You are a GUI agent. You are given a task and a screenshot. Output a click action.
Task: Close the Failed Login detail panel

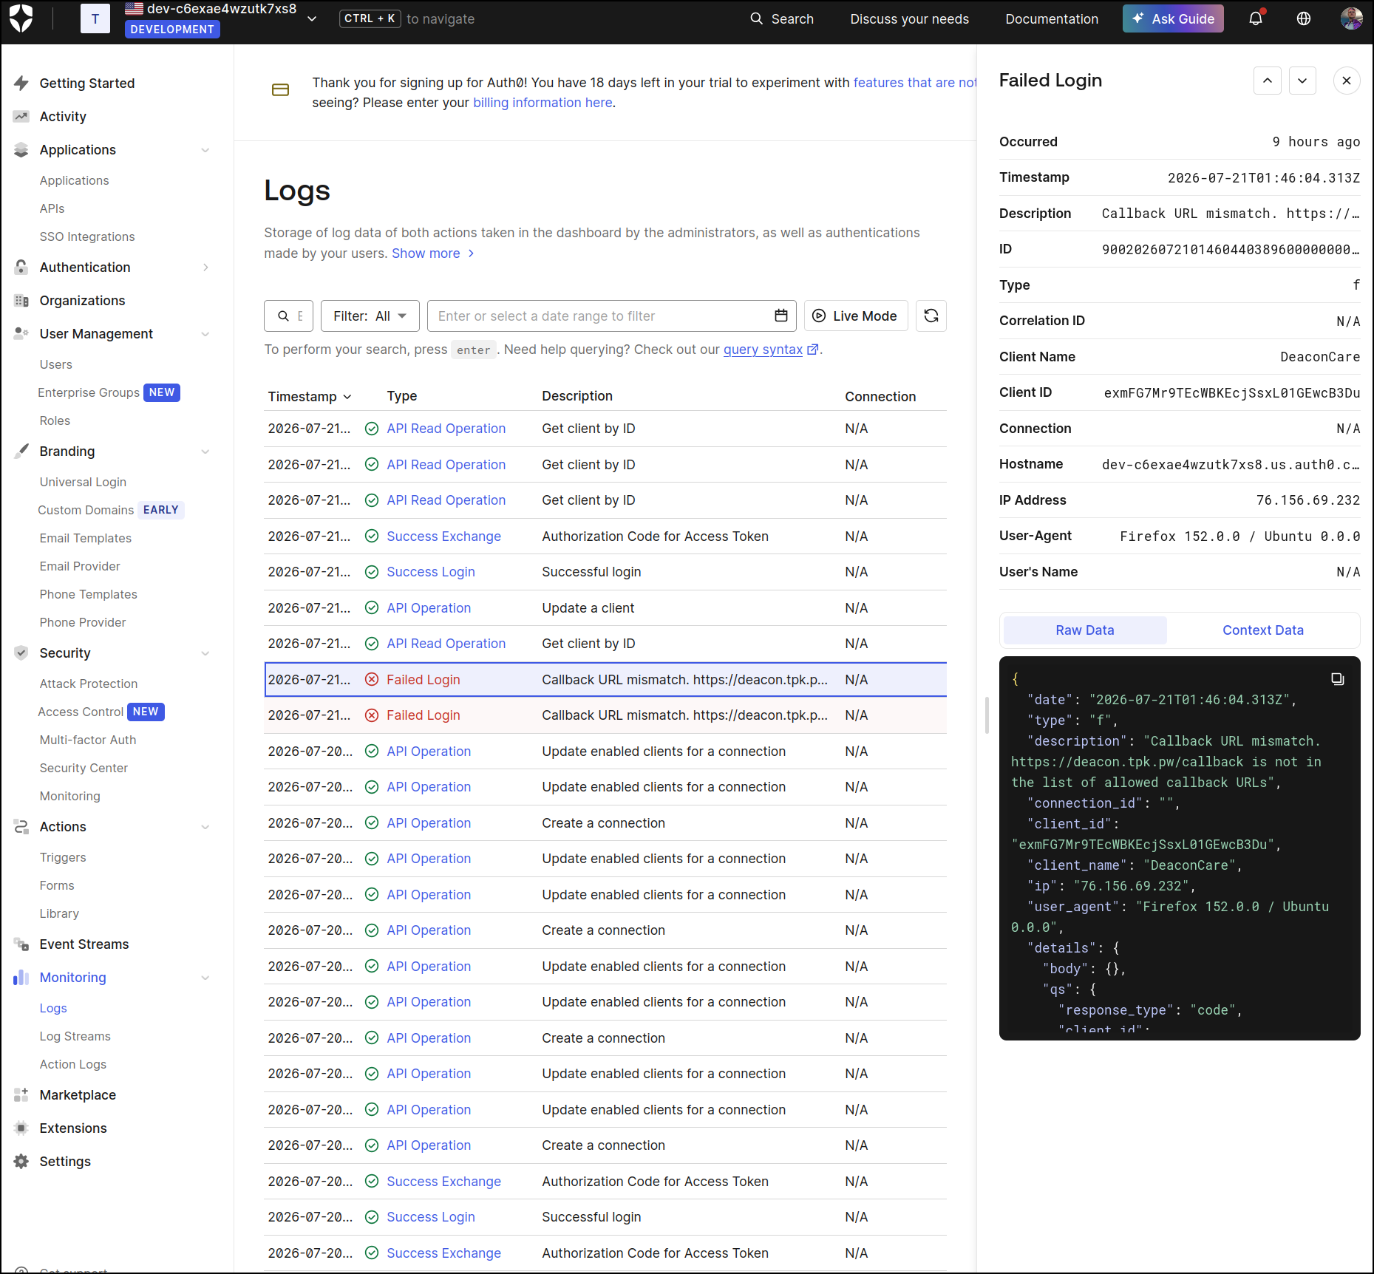(x=1347, y=81)
